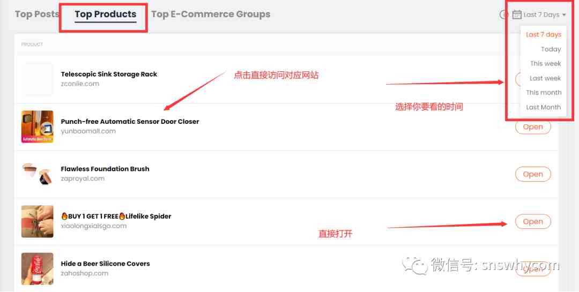
Task: Select the Top Products tab
Action: tap(106, 14)
